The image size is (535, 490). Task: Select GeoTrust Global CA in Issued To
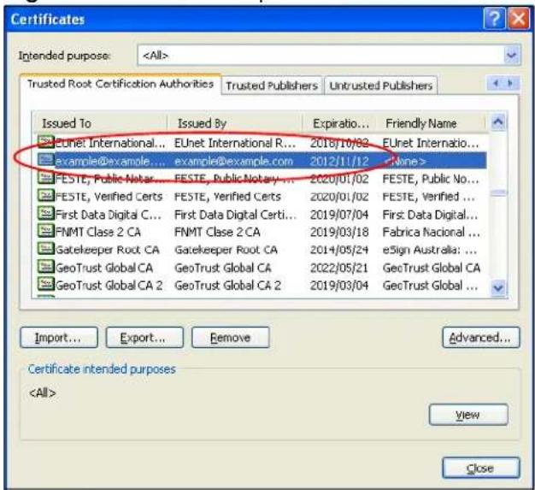pyautogui.click(x=104, y=268)
